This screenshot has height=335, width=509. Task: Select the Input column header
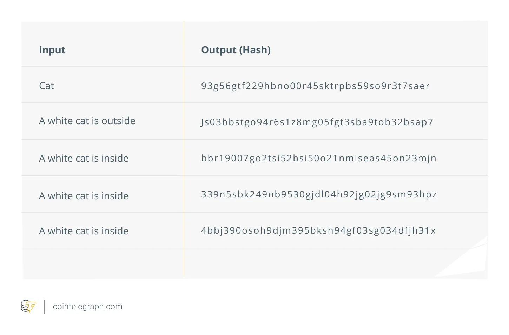pyautogui.click(x=52, y=50)
